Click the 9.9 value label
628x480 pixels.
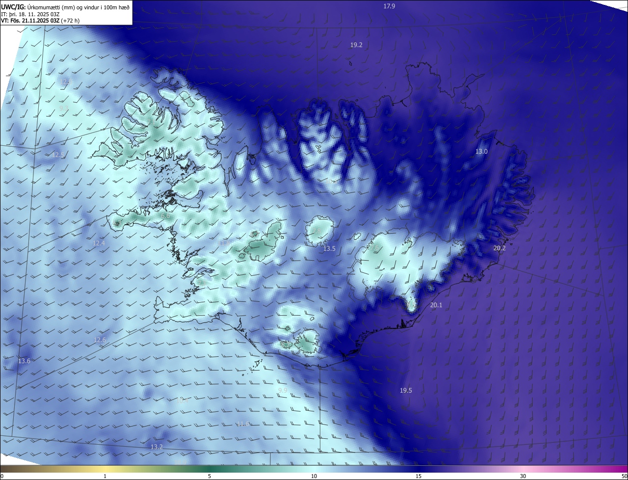tap(283, 391)
